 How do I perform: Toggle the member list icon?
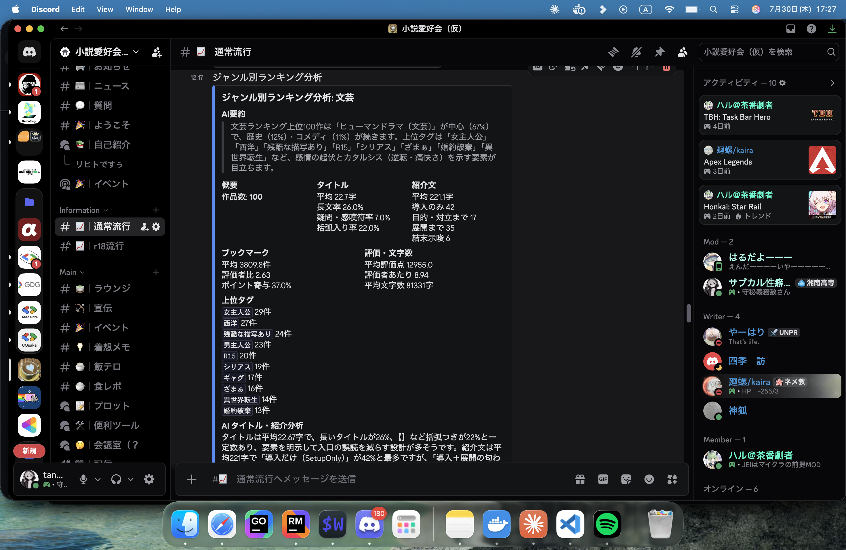point(683,52)
